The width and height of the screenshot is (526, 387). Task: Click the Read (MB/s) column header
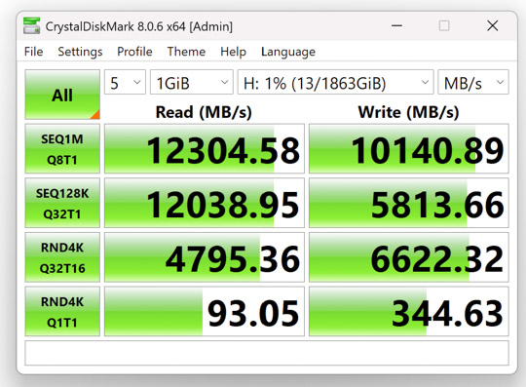[x=204, y=112]
